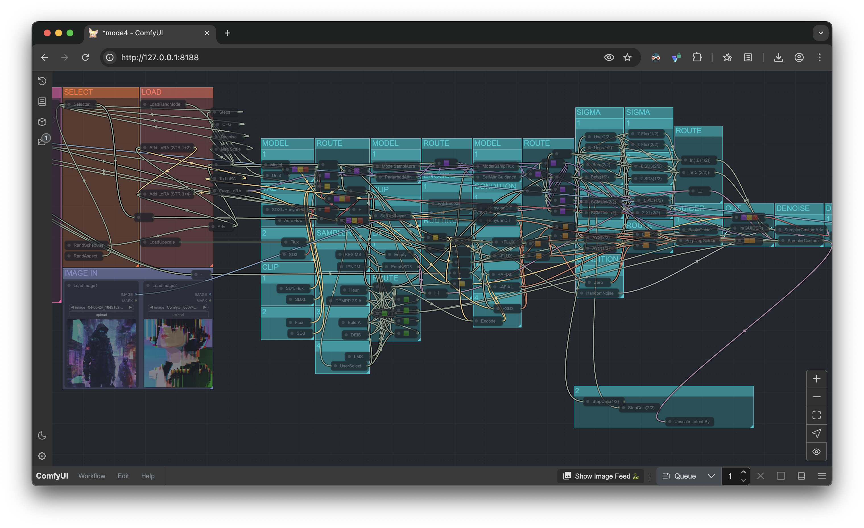The image size is (864, 528).
Task: Expand the Queue button dropdown chevron
Action: pyautogui.click(x=711, y=476)
